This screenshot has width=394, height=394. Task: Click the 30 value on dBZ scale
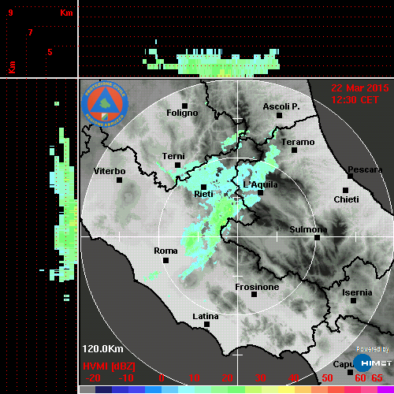tap(260, 378)
